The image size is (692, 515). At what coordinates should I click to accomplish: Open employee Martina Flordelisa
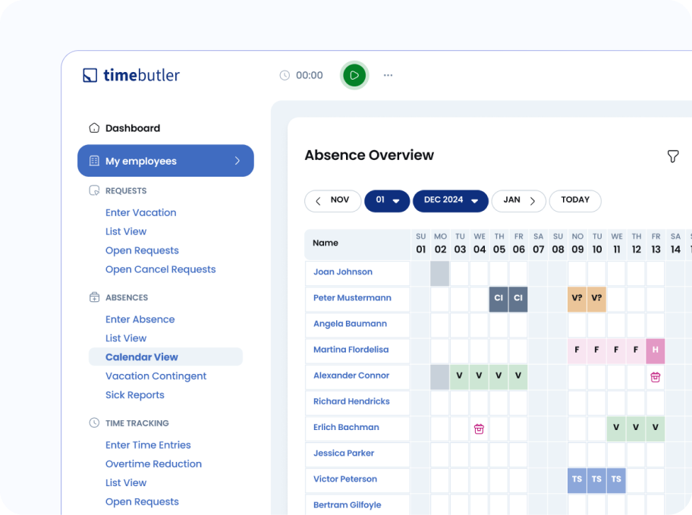351,350
